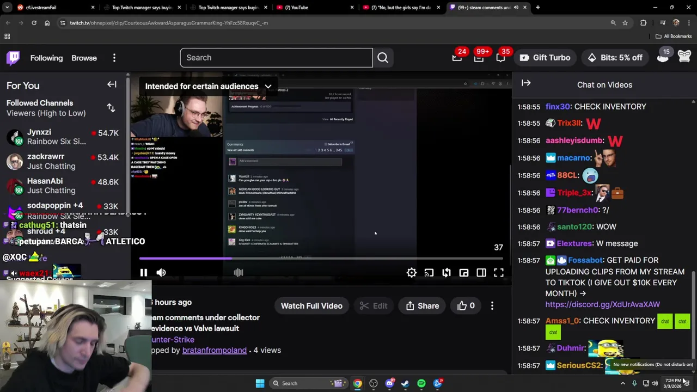Open the user avatar menu

[x=684, y=56]
